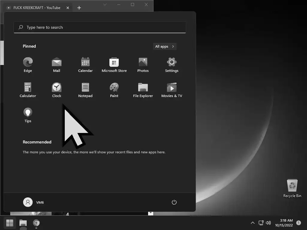The image size is (307, 230).
Task: Open the browser tab search dropdown
Action: point(105,4)
